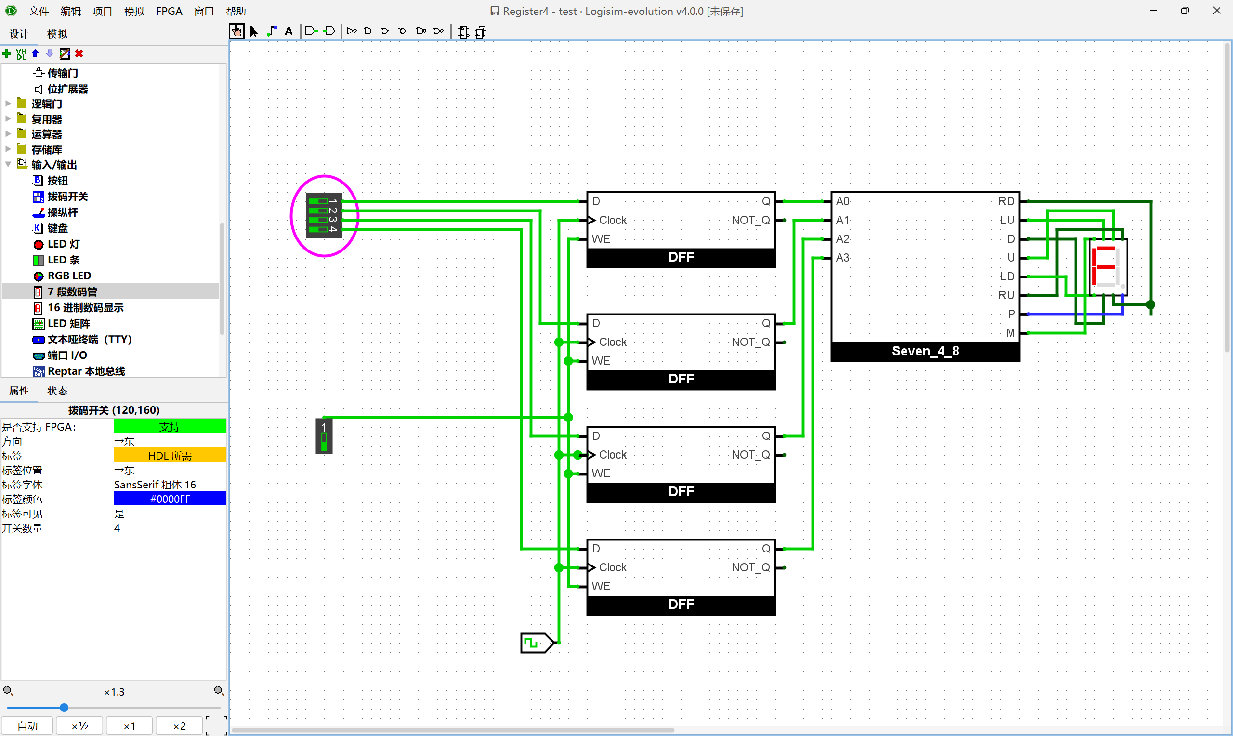Collapse the 输入/输出 folder
This screenshot has width=1233, height=736.
[8, 164]
